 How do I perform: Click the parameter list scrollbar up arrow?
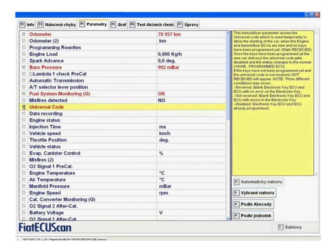point(228,33)
